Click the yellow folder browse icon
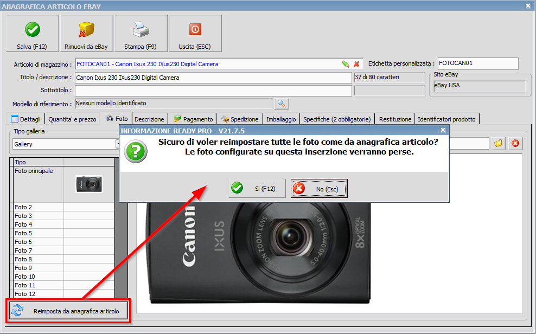This screenshot has height=334, width=536. click(499, 144)
